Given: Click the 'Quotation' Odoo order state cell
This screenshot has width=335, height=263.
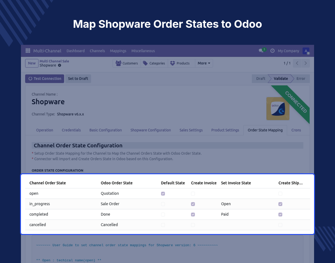Looking at the screenshot, I should coord(110,193).
